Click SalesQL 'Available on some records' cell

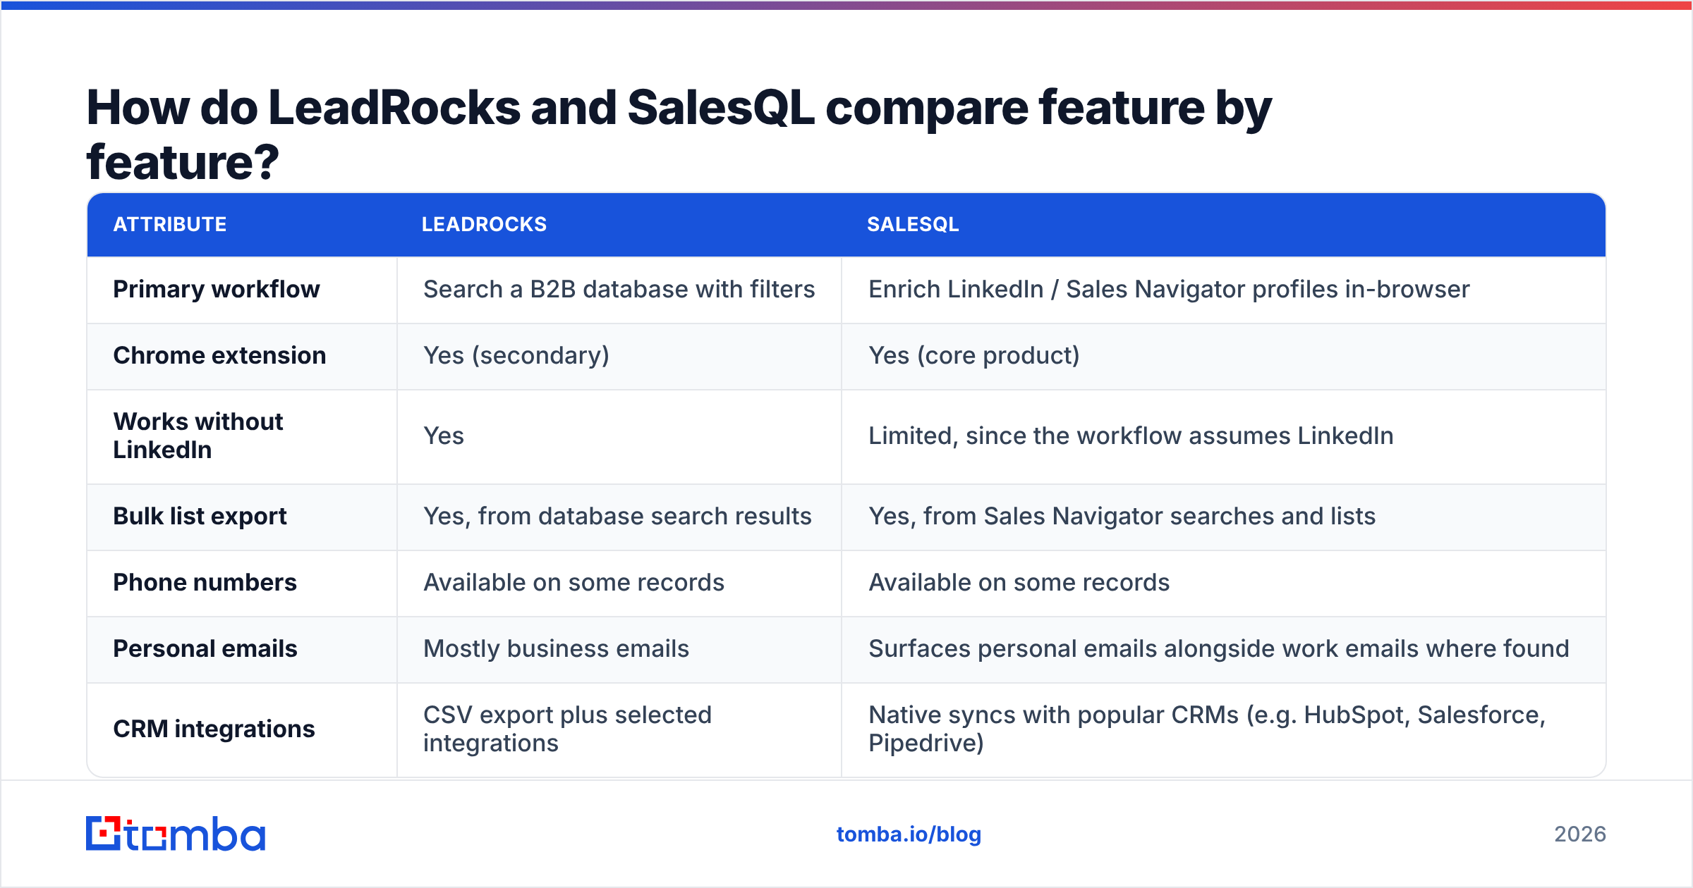tap(1019, 583)
